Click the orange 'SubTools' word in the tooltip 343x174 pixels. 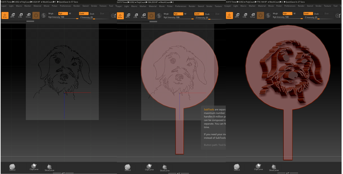pos(209,110)
